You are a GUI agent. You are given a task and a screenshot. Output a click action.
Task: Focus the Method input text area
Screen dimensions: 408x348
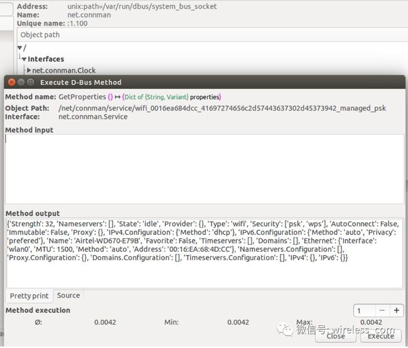[x=205, y=169]
